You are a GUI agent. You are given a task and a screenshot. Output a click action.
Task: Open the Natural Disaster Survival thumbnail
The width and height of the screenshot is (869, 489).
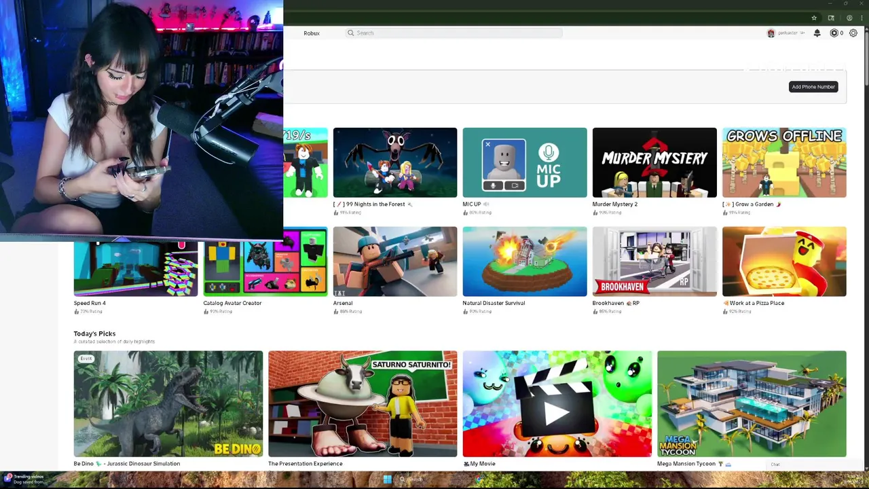click(x=525, y=261)
